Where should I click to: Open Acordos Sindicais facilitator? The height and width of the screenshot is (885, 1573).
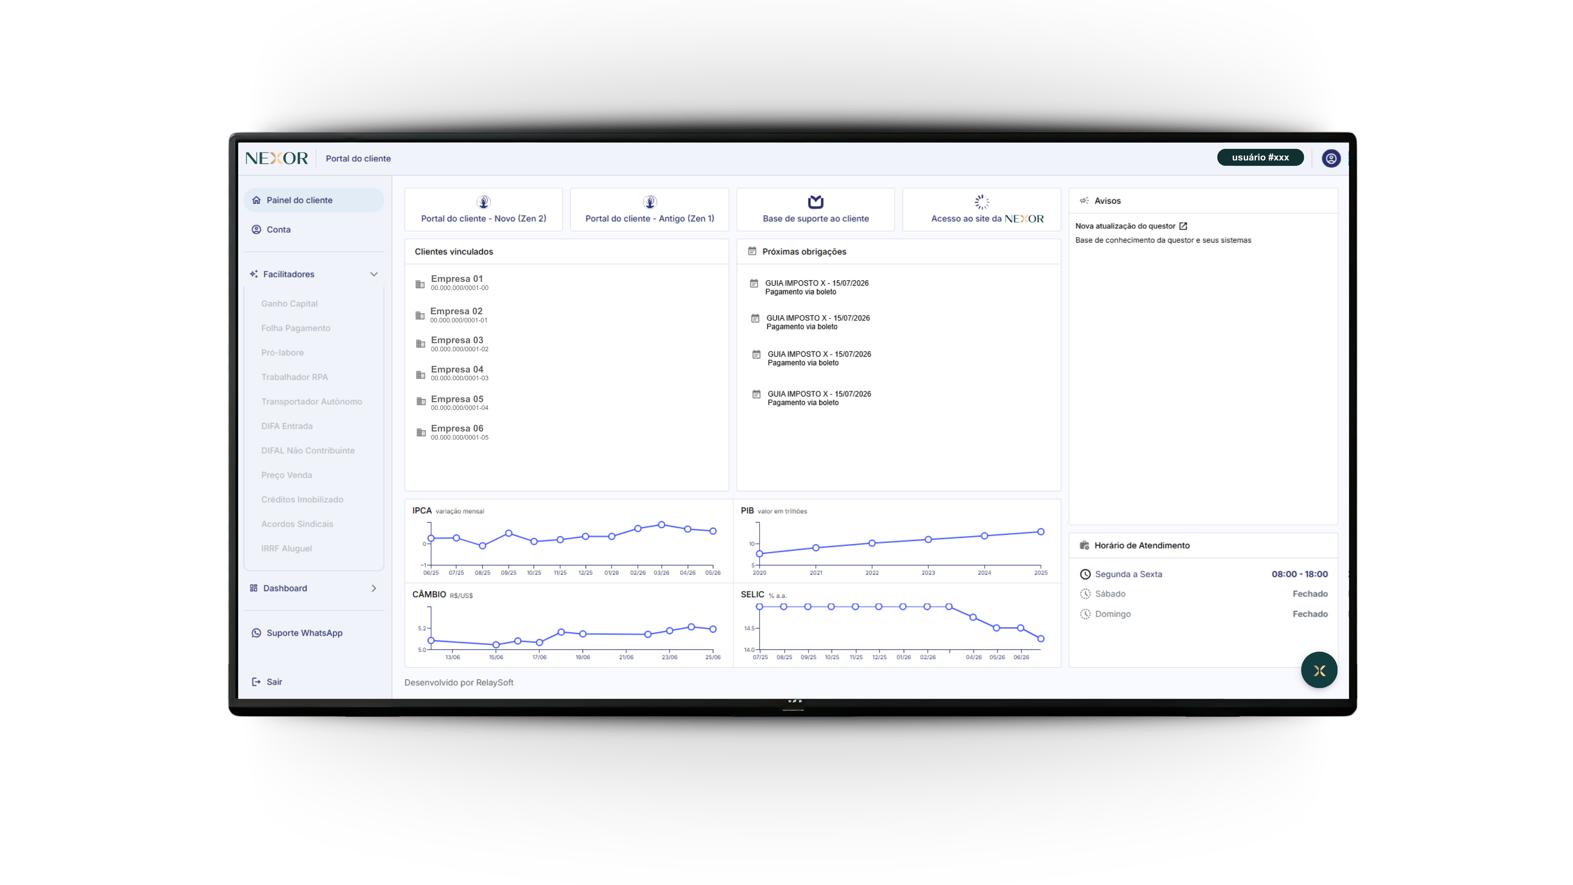(297, 523)
